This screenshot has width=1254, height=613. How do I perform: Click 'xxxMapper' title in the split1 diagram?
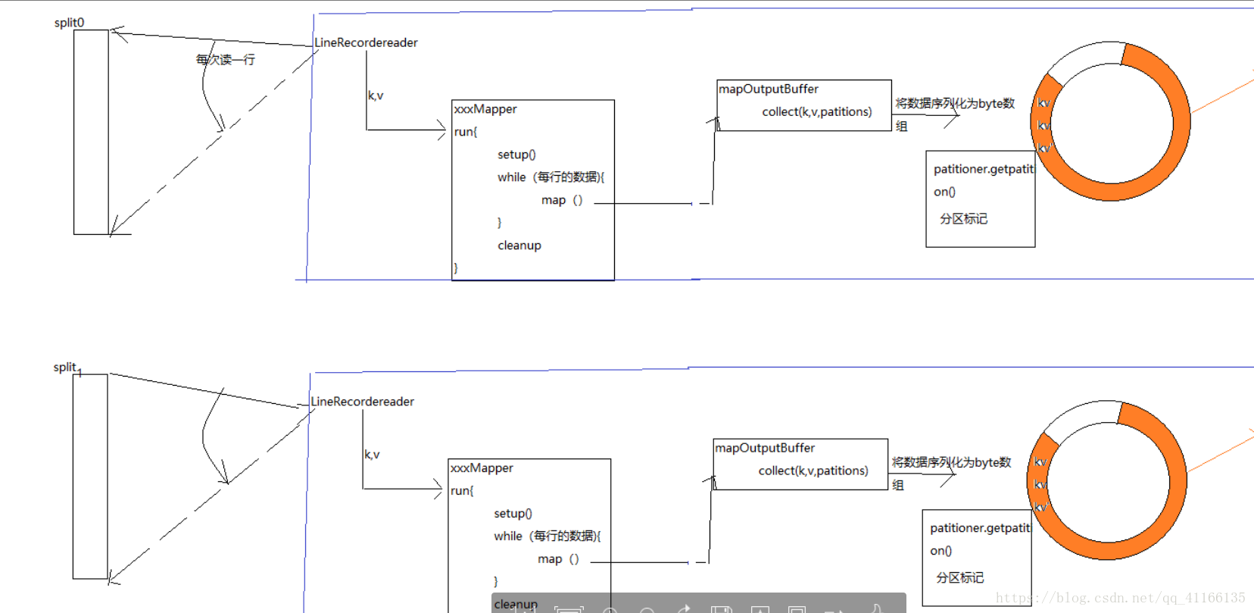[482, 468]
